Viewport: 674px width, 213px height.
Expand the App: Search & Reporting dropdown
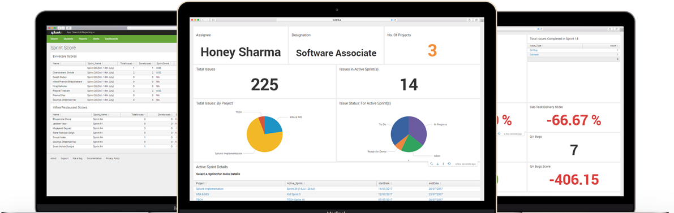point(81,32)
